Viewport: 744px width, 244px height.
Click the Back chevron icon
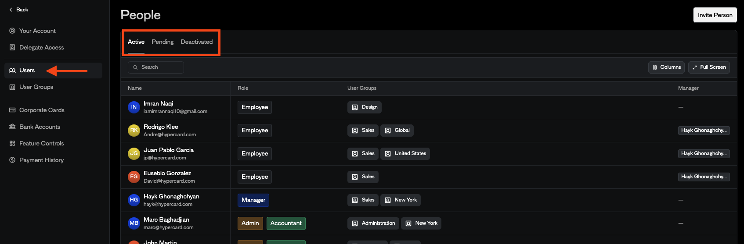click(11, 10)
